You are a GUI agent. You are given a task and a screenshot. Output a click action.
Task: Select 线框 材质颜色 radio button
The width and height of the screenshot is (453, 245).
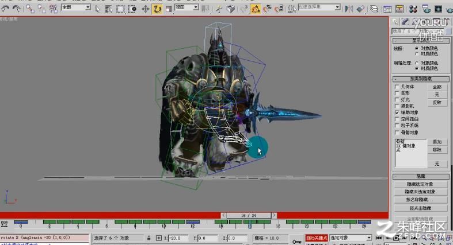pyautogui.click(x=416, y=54)
